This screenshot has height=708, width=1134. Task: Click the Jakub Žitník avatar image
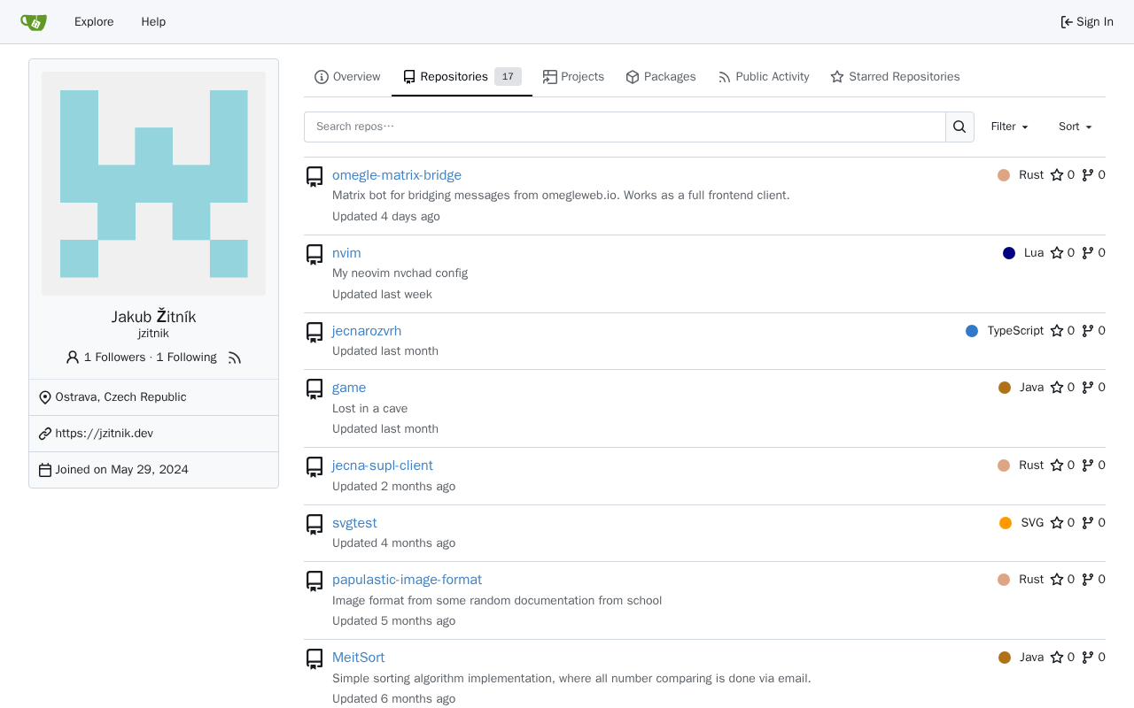click(153, 184)
